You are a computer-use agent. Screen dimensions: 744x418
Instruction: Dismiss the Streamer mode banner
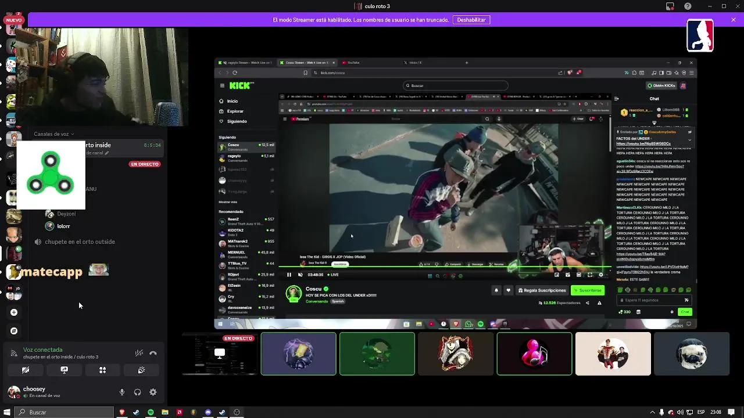[734, 20]
